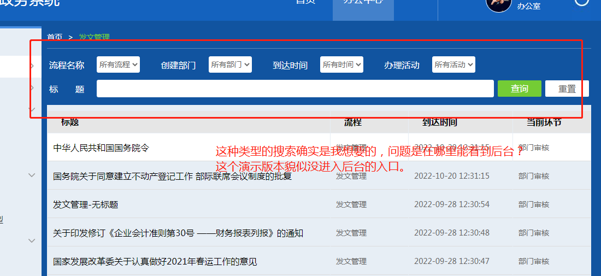
Task: Click the 重置 reset button
Action: tap(567, 89)
